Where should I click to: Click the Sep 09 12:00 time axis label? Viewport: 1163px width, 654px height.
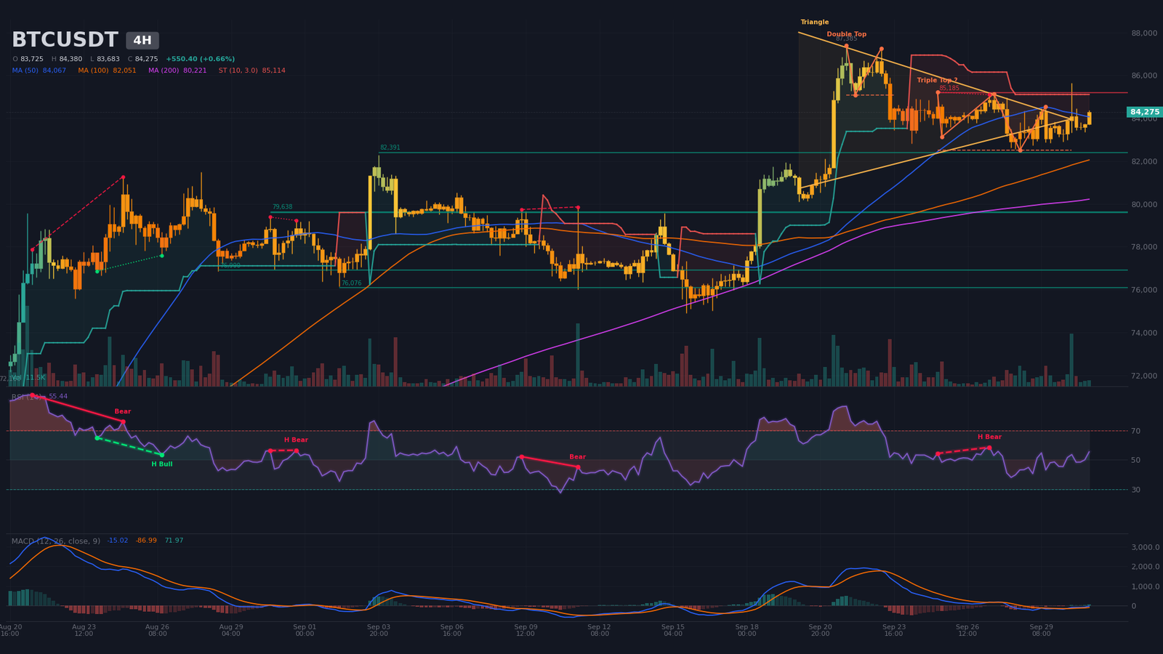coord(526,630)
